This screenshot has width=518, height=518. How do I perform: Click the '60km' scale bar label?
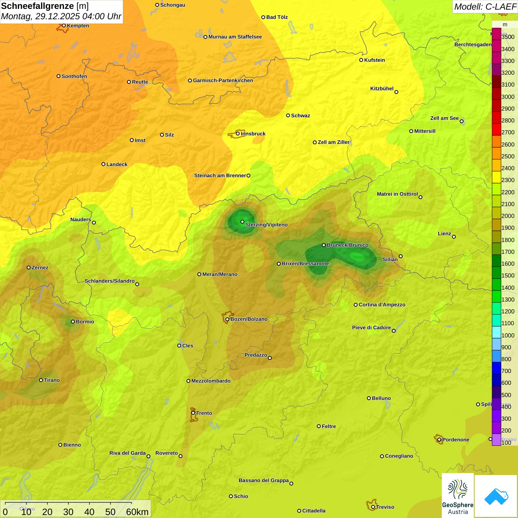tap(137, 512)
